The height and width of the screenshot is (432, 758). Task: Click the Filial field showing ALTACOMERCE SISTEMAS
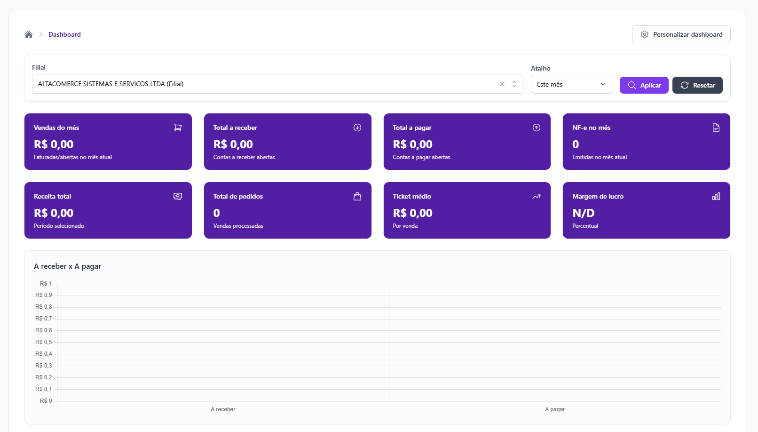coord(277,84)
